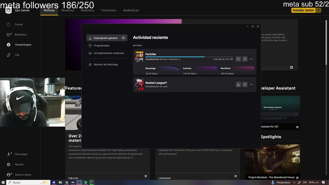The image size is (329, 185).
Task: Show hidden system tray icons
Action: click(x=295, y=182)
